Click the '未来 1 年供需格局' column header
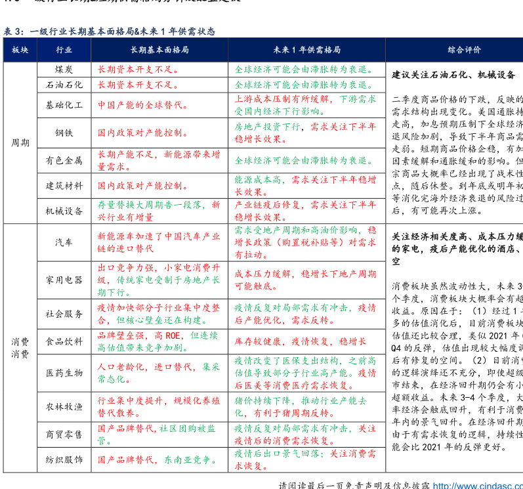Image resolution: width=523 pixels, height=489 pixels. tap(307, 50)
